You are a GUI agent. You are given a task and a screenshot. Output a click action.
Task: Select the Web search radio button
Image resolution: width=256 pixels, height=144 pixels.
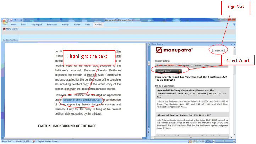click(x=204, y=66)
